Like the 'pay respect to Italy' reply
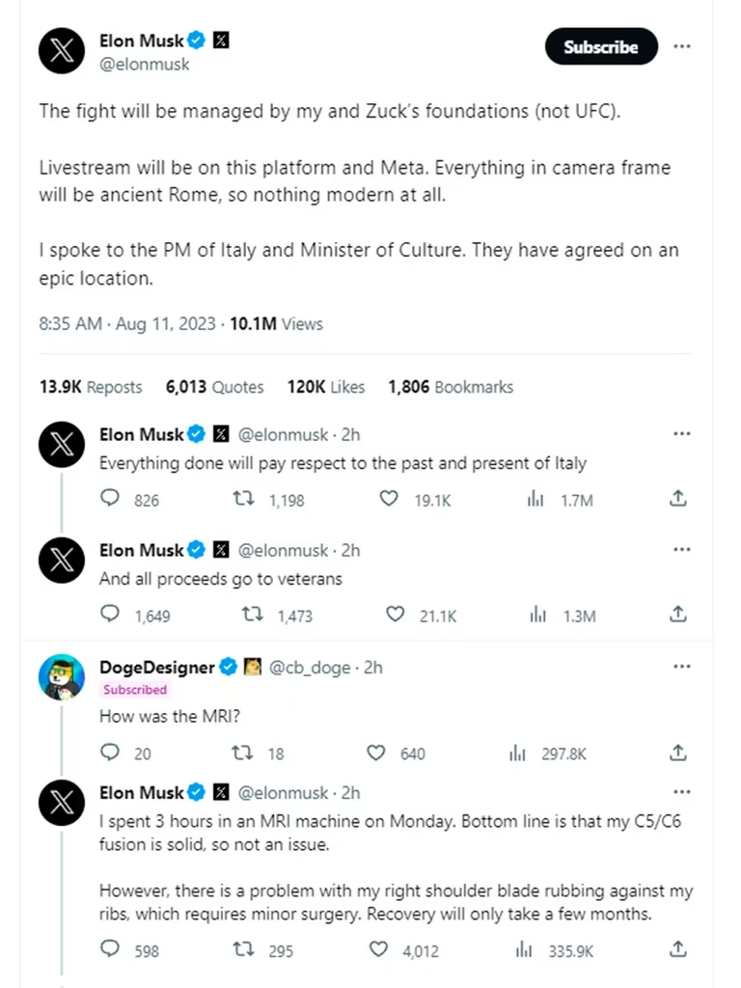This screenshot has width=741, height=988. 389,499
